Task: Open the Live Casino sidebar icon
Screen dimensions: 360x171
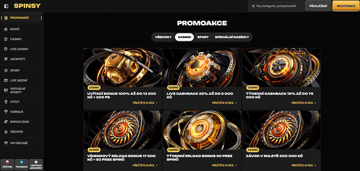Action: [6, 49]
